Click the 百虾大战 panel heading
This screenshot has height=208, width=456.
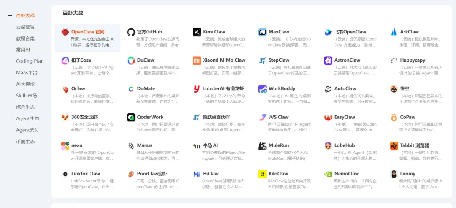click(73, 13)
